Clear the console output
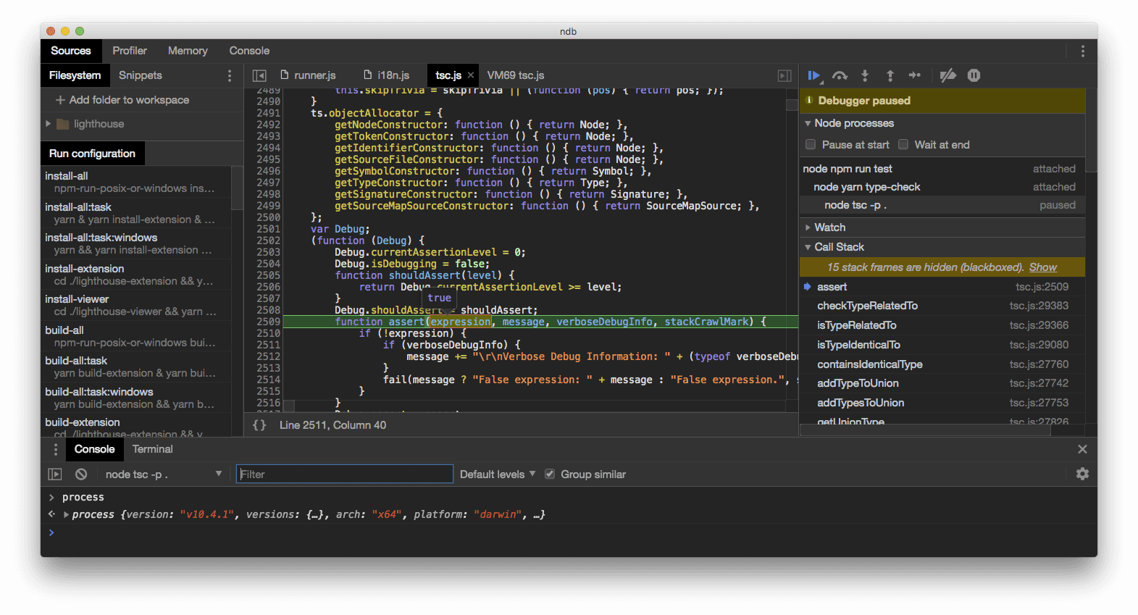 [x=81, y=474]
